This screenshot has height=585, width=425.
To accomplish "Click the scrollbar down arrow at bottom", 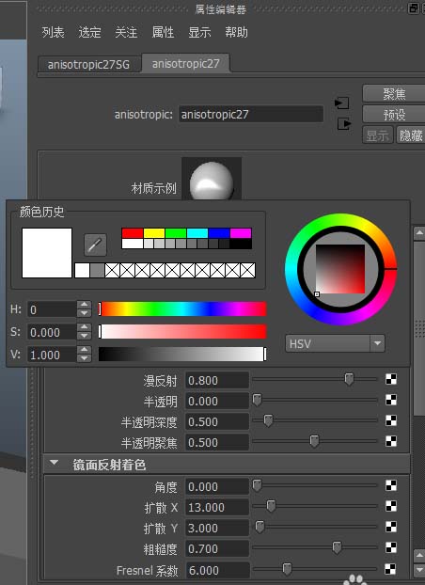I will (419, 570).
